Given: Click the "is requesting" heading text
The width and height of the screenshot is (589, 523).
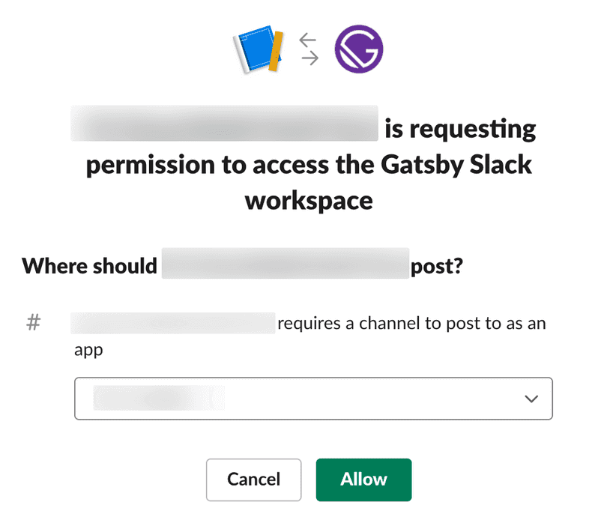Looking at the screenshot, I should tap(460, 130).
